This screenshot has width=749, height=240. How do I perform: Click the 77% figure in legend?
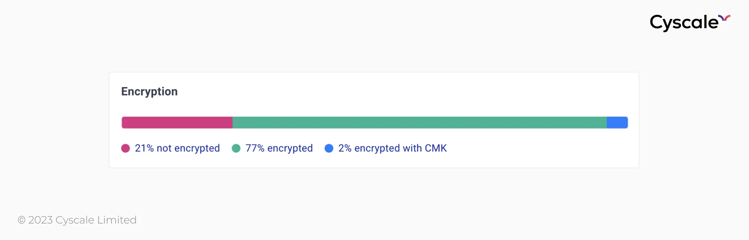coord(255,148)
